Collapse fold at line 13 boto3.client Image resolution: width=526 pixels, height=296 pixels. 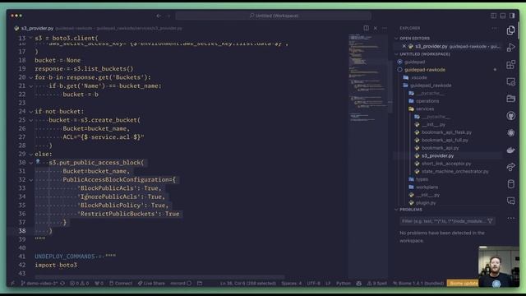pos(30,39)
